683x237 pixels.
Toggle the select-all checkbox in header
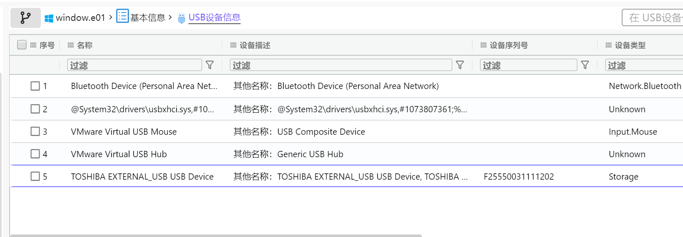(x=22, y=45)
